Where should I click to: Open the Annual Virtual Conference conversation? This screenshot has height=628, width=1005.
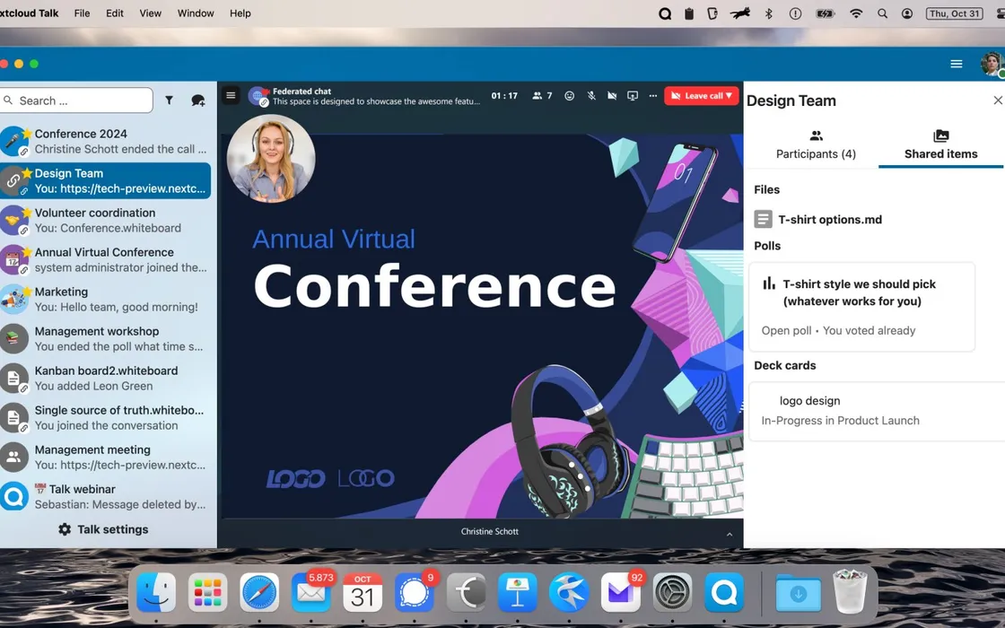coord(105,259)
